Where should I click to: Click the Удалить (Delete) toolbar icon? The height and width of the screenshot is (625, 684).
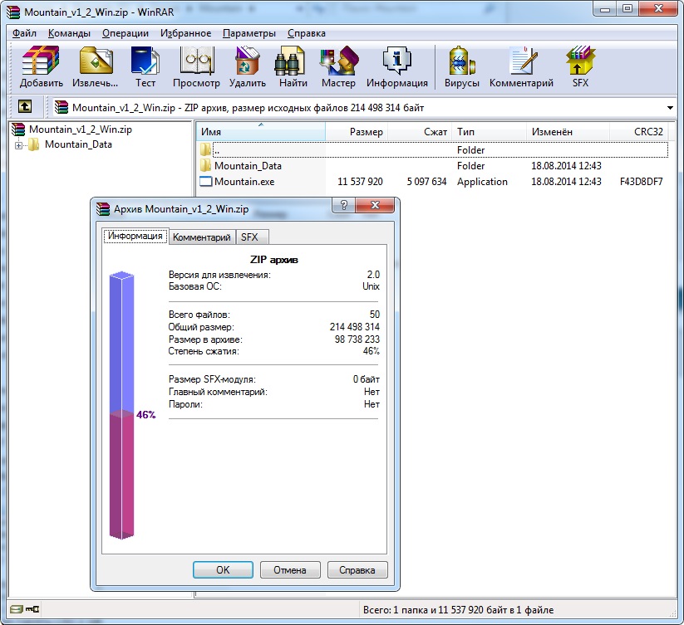[x=248, y=66]
